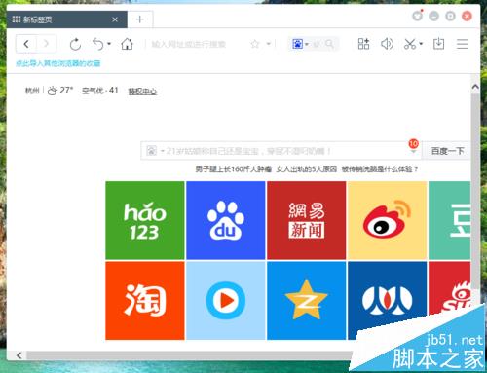Click the Hangzhou city label
The image size is (487, 373).
[x=32, y=91]
